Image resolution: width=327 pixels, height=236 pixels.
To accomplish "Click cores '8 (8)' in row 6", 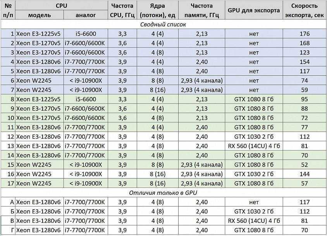I will [x=158, y=81].
